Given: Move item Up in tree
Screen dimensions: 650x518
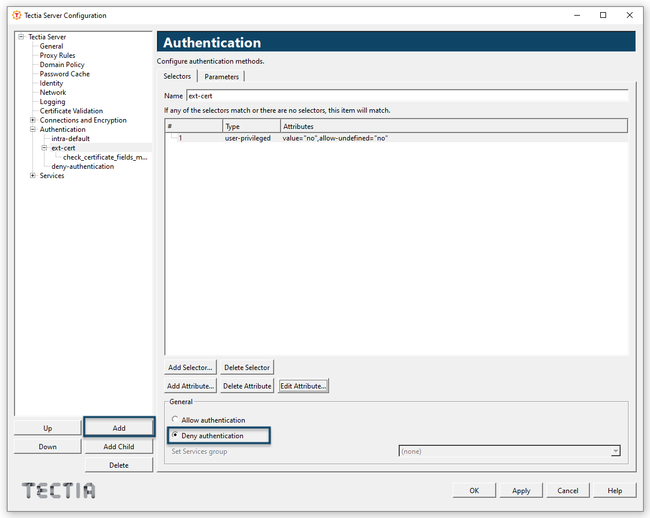Looking at the screenshot, I should pos(47,428).
